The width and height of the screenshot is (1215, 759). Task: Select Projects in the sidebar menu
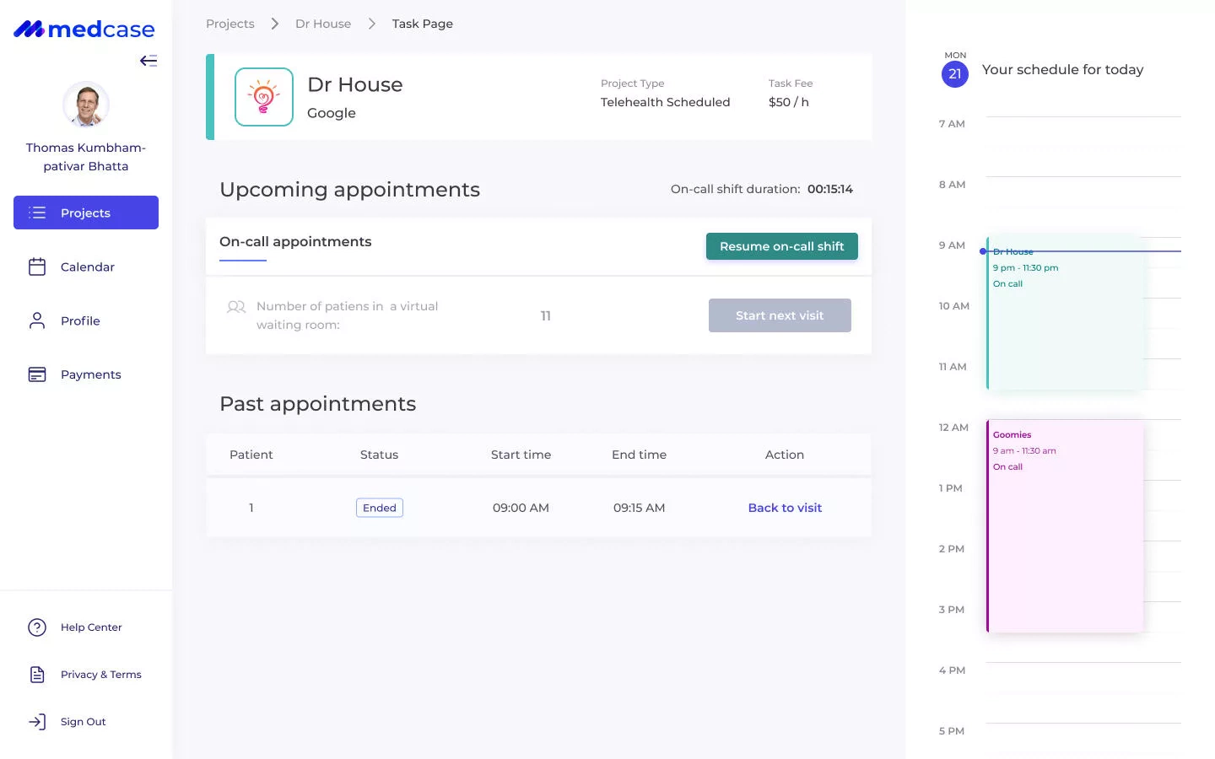pos(86,213)
